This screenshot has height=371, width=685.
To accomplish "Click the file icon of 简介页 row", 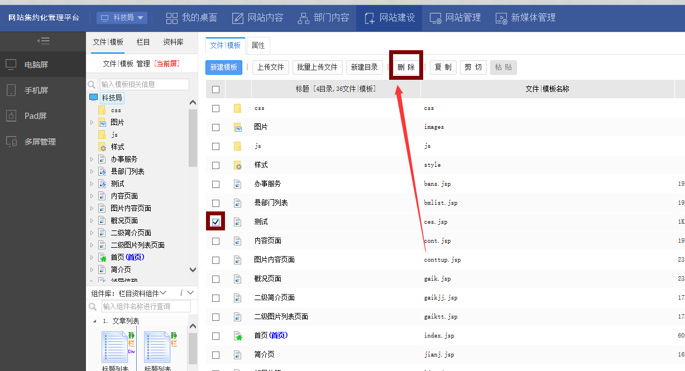I will pos(237,355).
